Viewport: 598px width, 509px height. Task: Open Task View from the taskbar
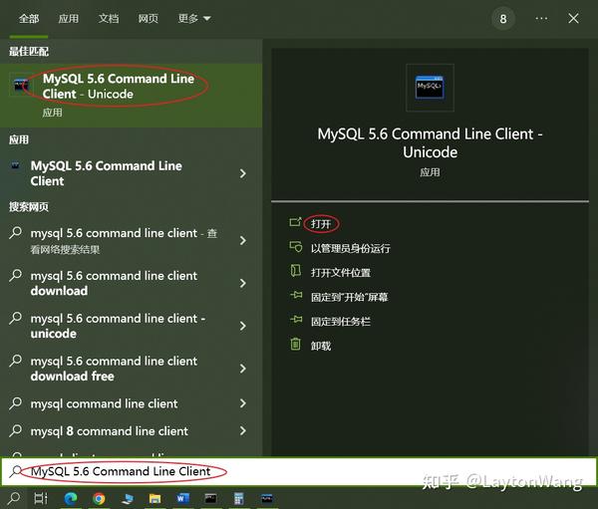click(41, 498)
